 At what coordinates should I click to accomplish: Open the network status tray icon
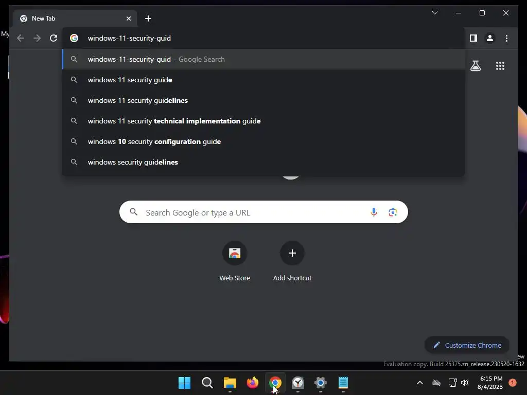point(452,383)
